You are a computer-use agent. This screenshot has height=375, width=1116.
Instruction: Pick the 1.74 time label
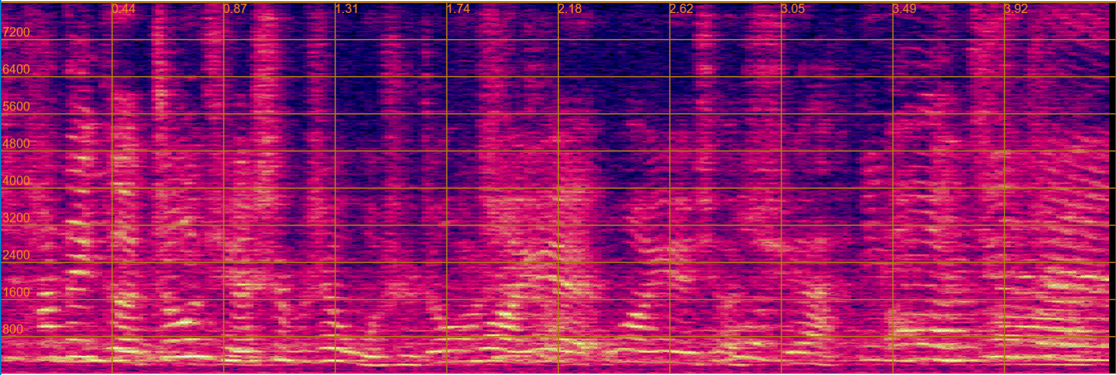458,9
